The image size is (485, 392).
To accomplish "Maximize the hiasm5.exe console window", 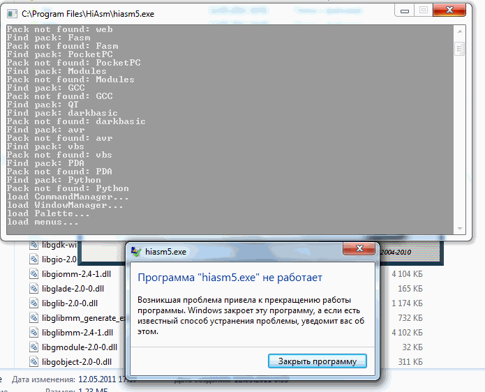I will click(x=423, y=10).
